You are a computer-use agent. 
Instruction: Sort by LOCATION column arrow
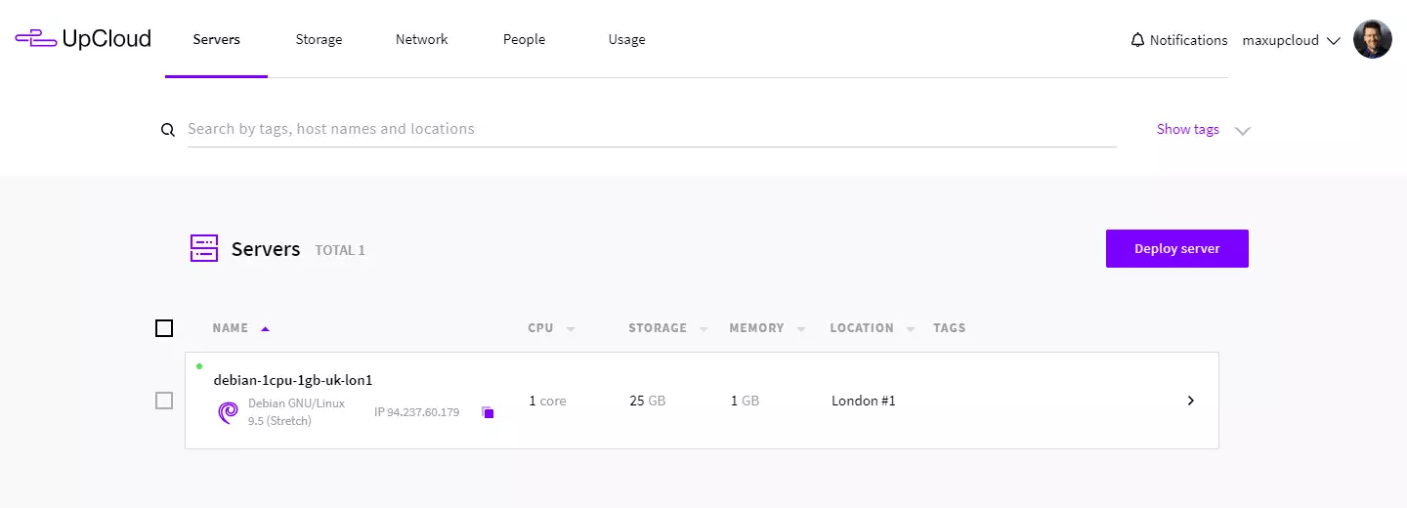[911, 329]
